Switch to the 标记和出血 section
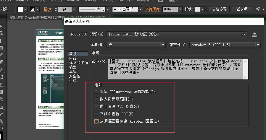Viewport: 266px width, 140px height. pyautogui.click(x=78, y=63)
